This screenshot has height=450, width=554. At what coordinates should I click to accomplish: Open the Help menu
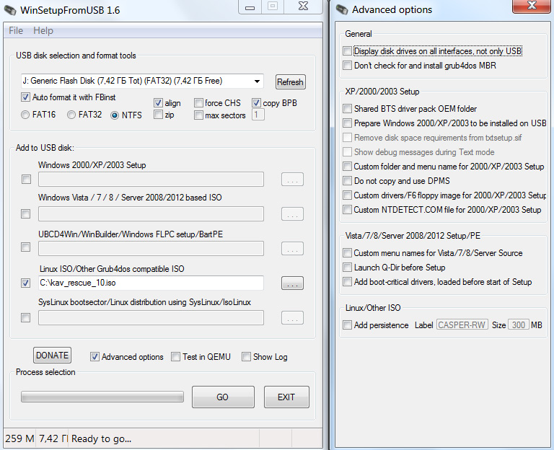(x=43, y=31)
